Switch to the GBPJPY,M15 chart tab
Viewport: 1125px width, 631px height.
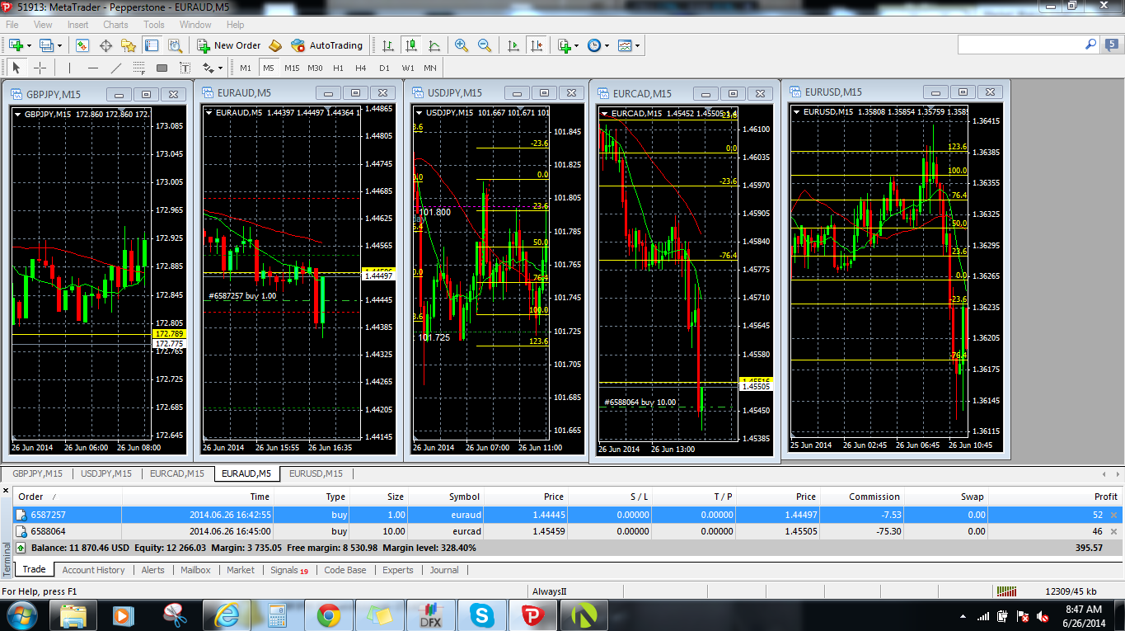tap(38, 473)
